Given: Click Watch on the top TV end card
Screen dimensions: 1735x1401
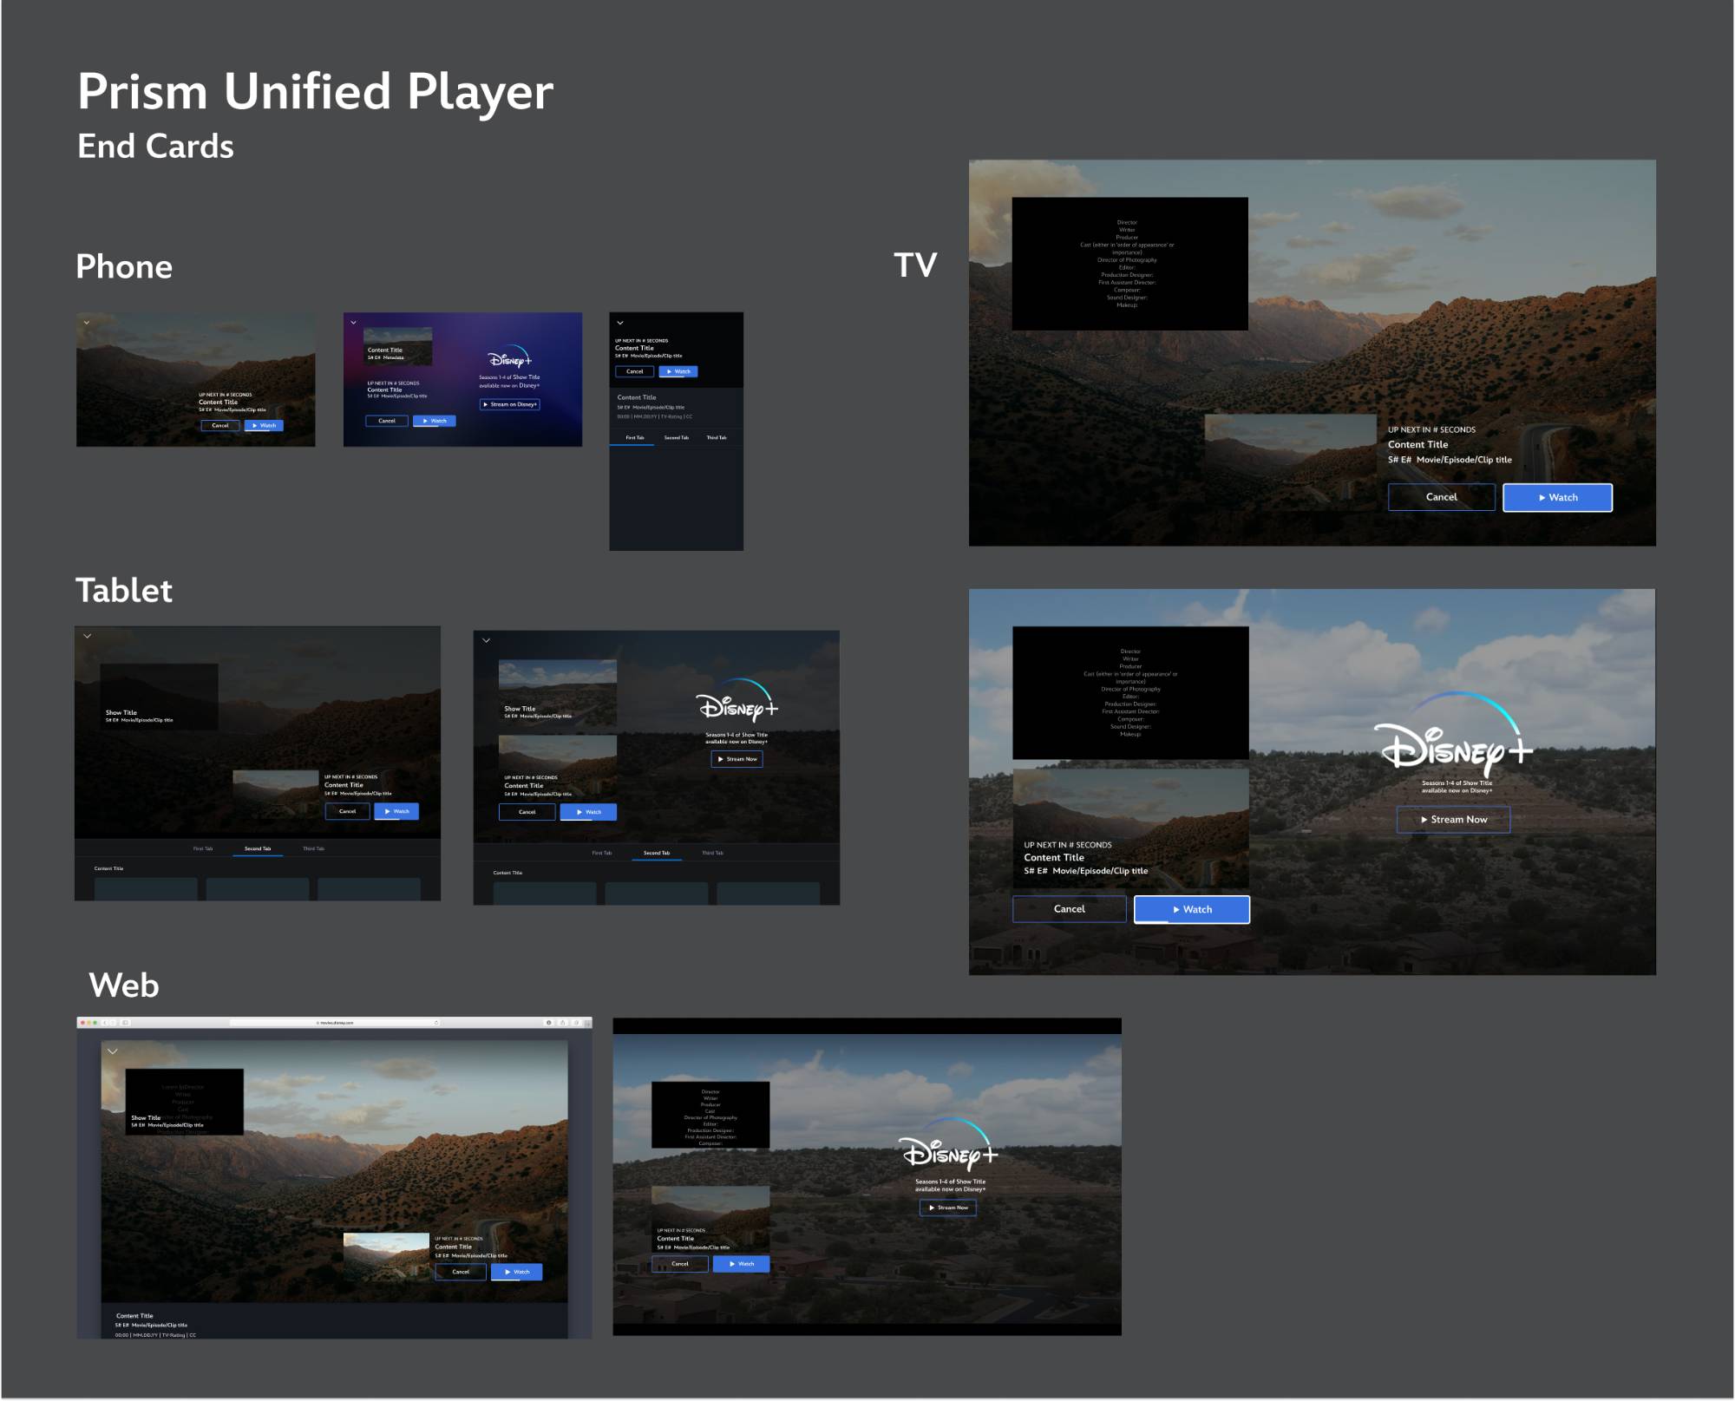Looking at the screenshot, I should (x=1558, y=497).
